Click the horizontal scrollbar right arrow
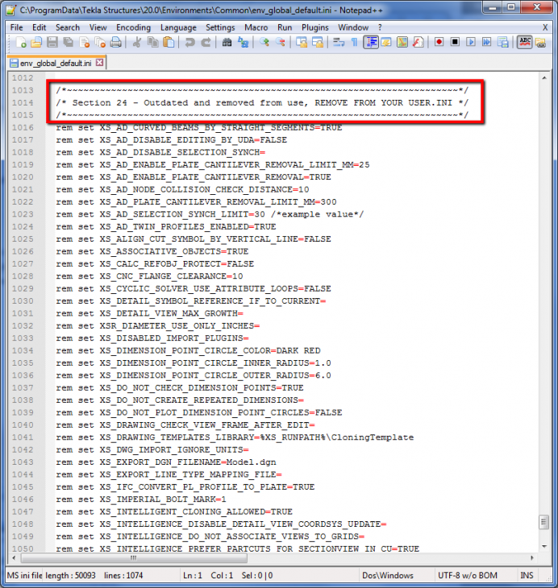558x588 pixels. coord(531,558)
